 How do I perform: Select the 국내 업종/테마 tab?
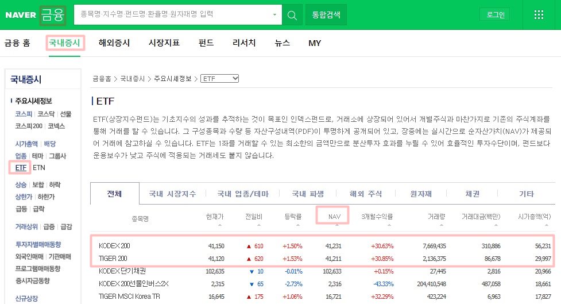(x=243, y=194)
